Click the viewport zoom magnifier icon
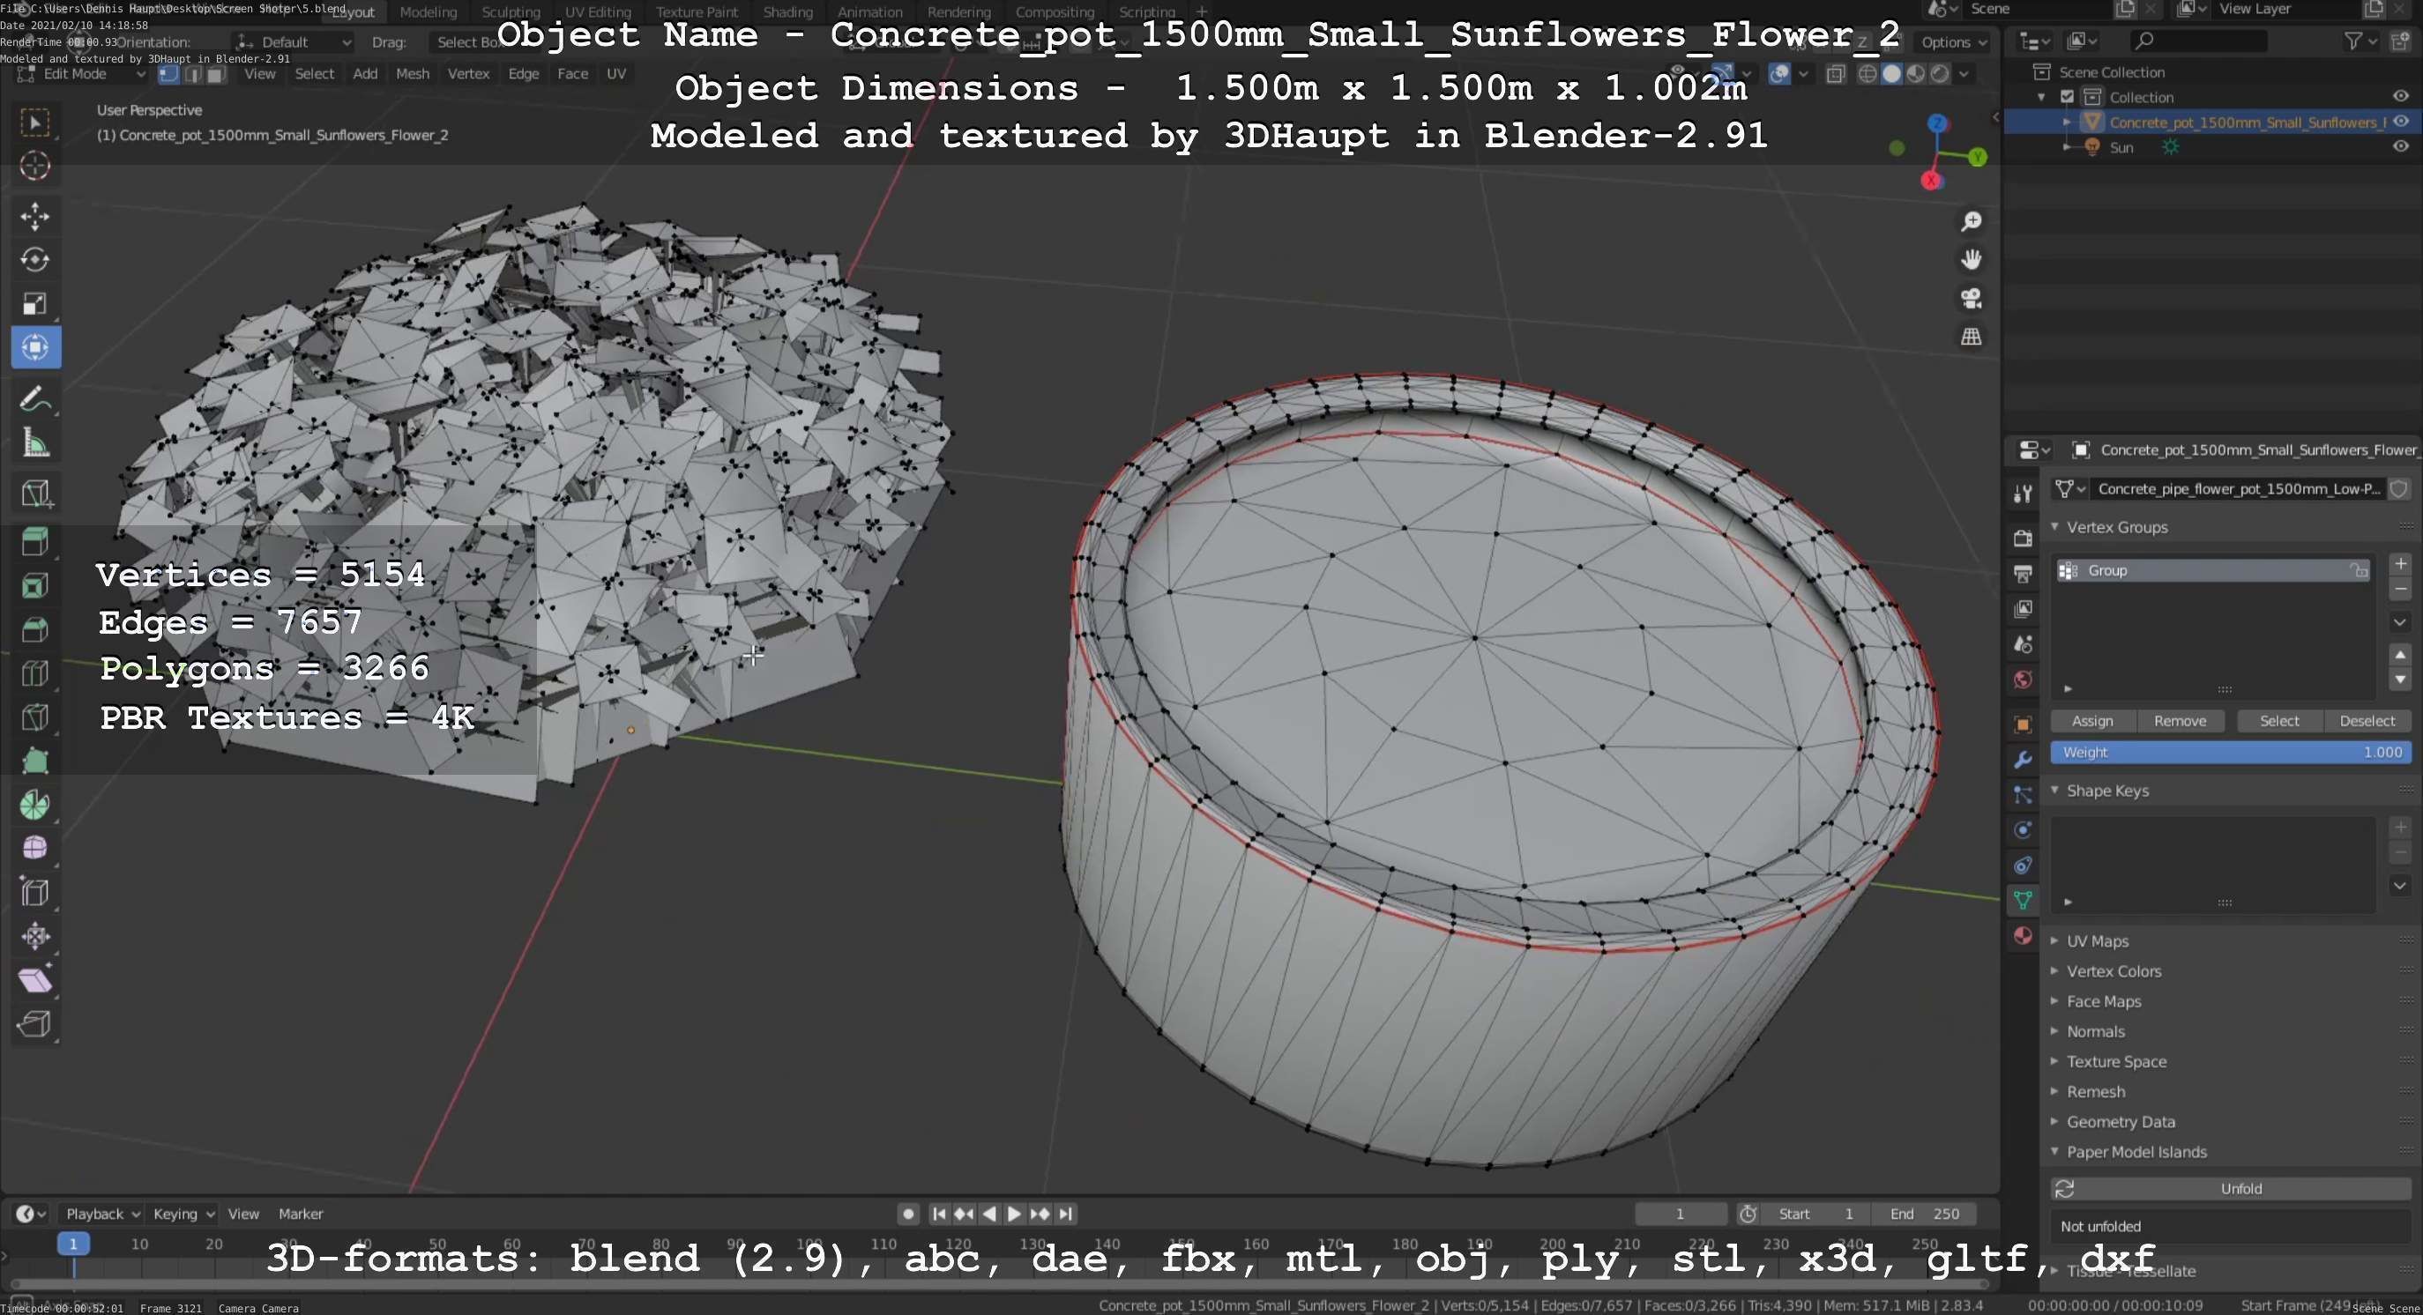 point(1971,222)
